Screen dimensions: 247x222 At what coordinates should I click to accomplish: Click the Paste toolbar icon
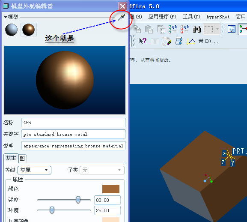149,29
